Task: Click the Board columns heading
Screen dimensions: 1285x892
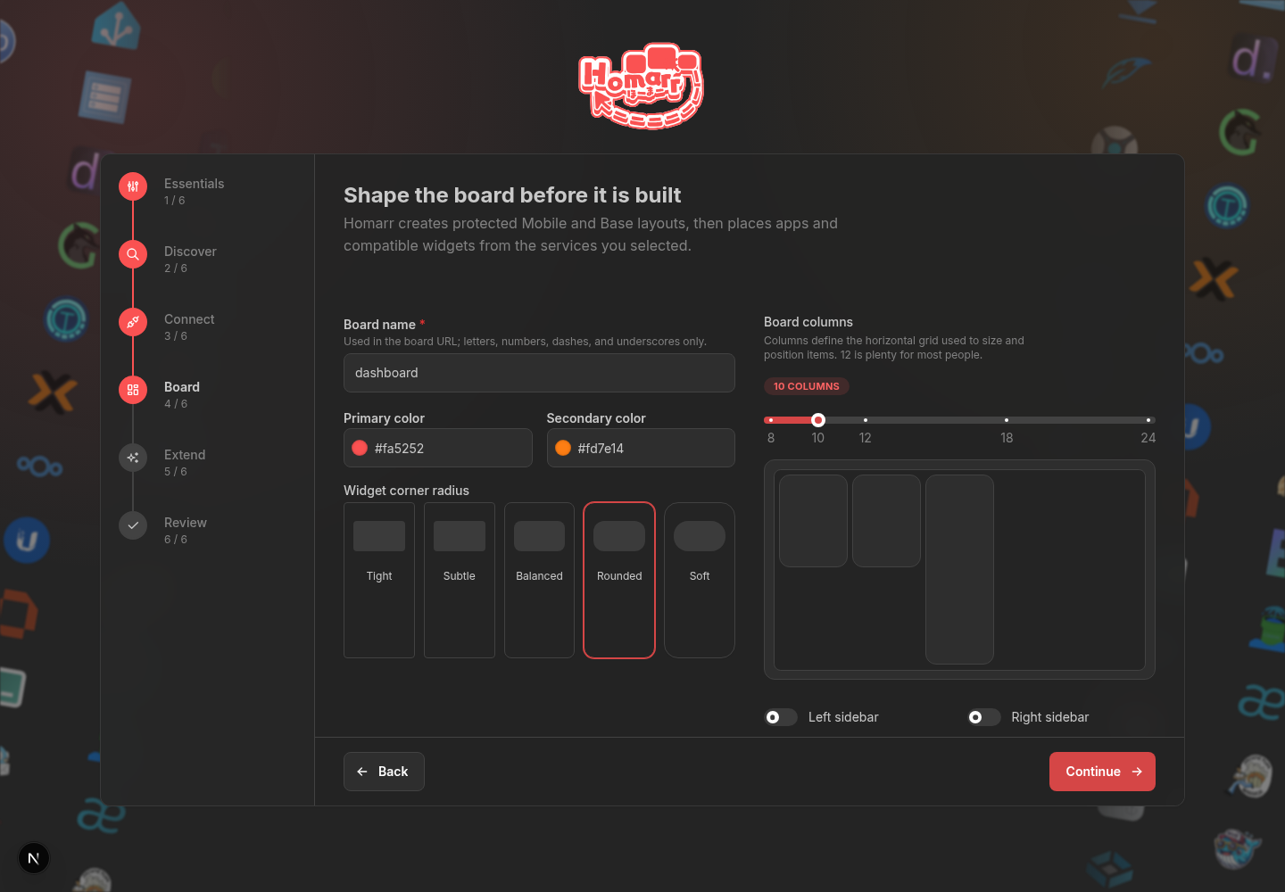Action: coord(808,322)
